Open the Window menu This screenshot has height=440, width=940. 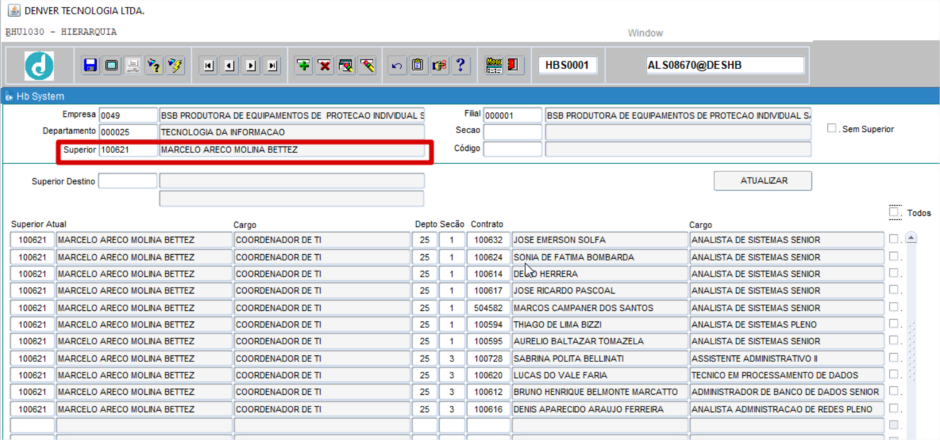tap(645, 33)
